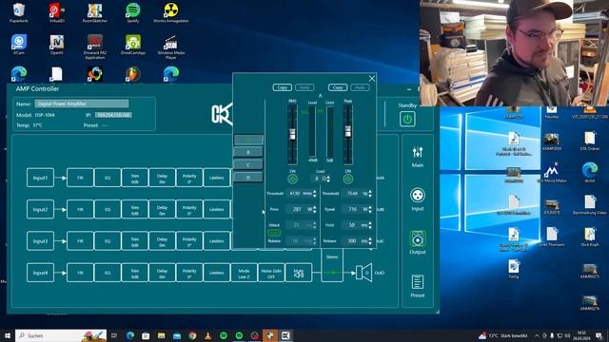Viewport: 609px width, 342px height.
Task: Adjust RMS Attack stepper arrows
Action: 315,225
